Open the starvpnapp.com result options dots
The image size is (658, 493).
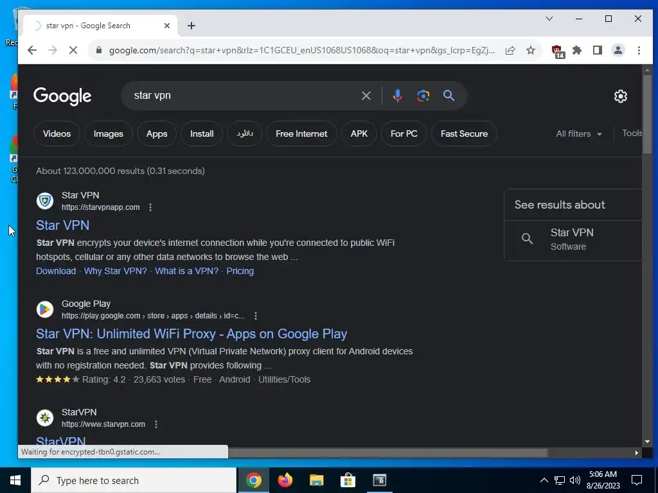150,207
